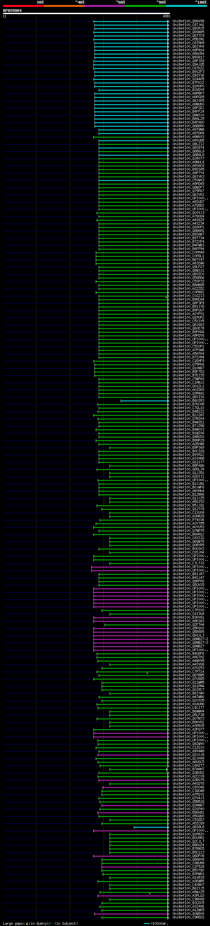This screenshot has width=210, height=926.
Task: Open entry UniRef100_B9SZF3
Action: click(x=188, y=72)
